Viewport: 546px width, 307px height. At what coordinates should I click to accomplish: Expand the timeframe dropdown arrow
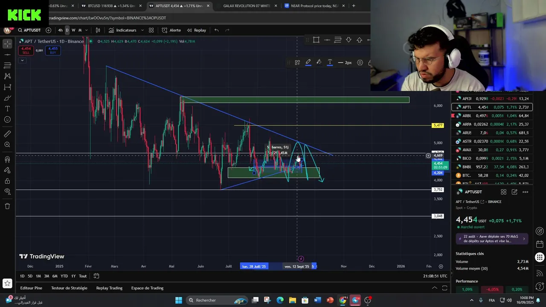[x=87, y=30]
